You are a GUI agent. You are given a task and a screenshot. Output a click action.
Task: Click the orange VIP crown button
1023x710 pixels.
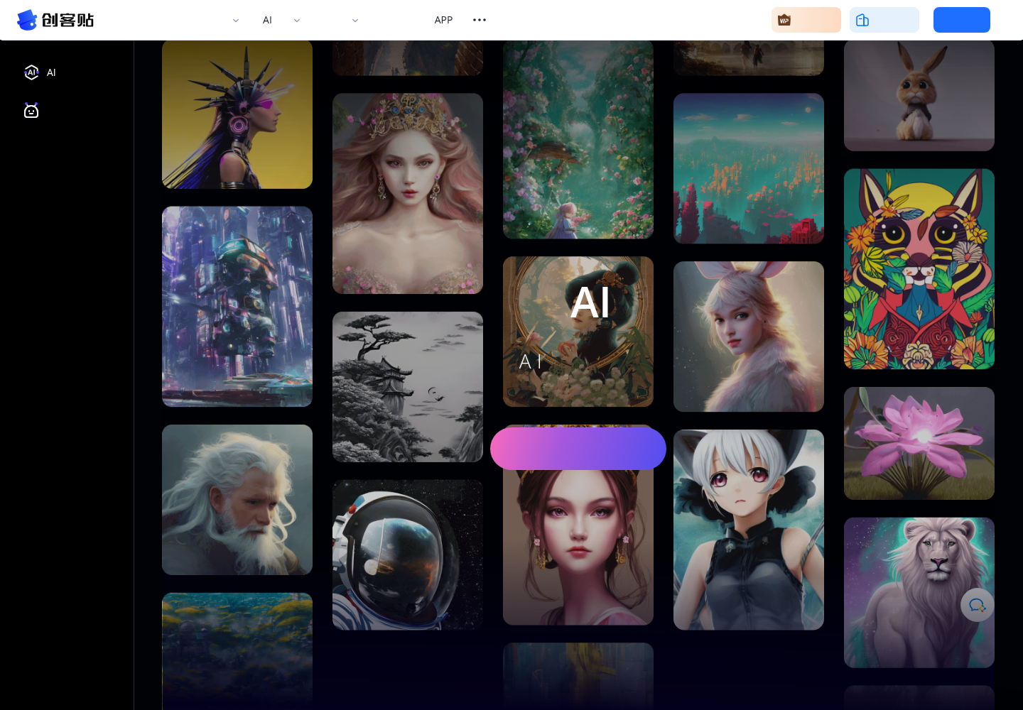[x=806, y=20]
